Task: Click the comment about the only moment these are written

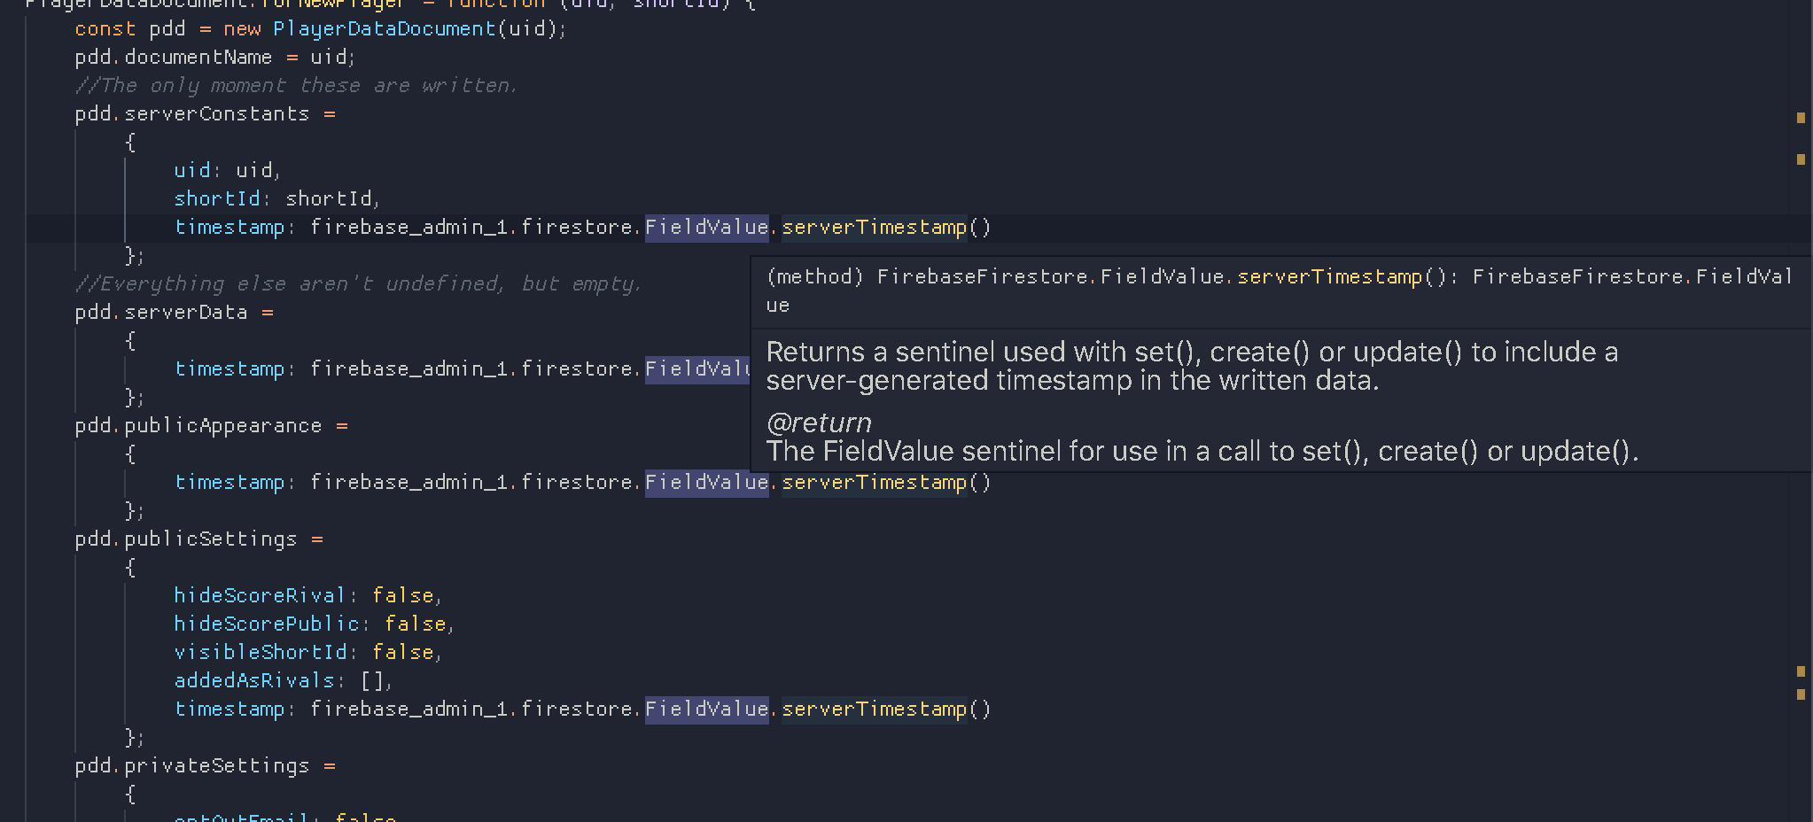Action: click(x=297, y=85)
